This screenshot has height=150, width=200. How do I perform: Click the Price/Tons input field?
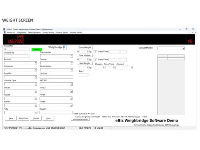click(x=110, y=68)
